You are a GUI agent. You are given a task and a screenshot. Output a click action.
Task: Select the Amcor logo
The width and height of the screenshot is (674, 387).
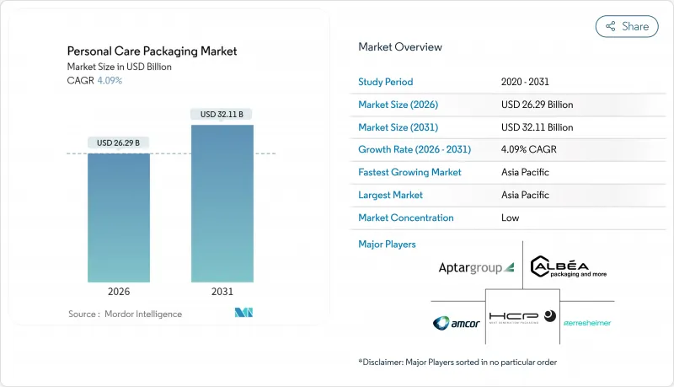[457, 323]
